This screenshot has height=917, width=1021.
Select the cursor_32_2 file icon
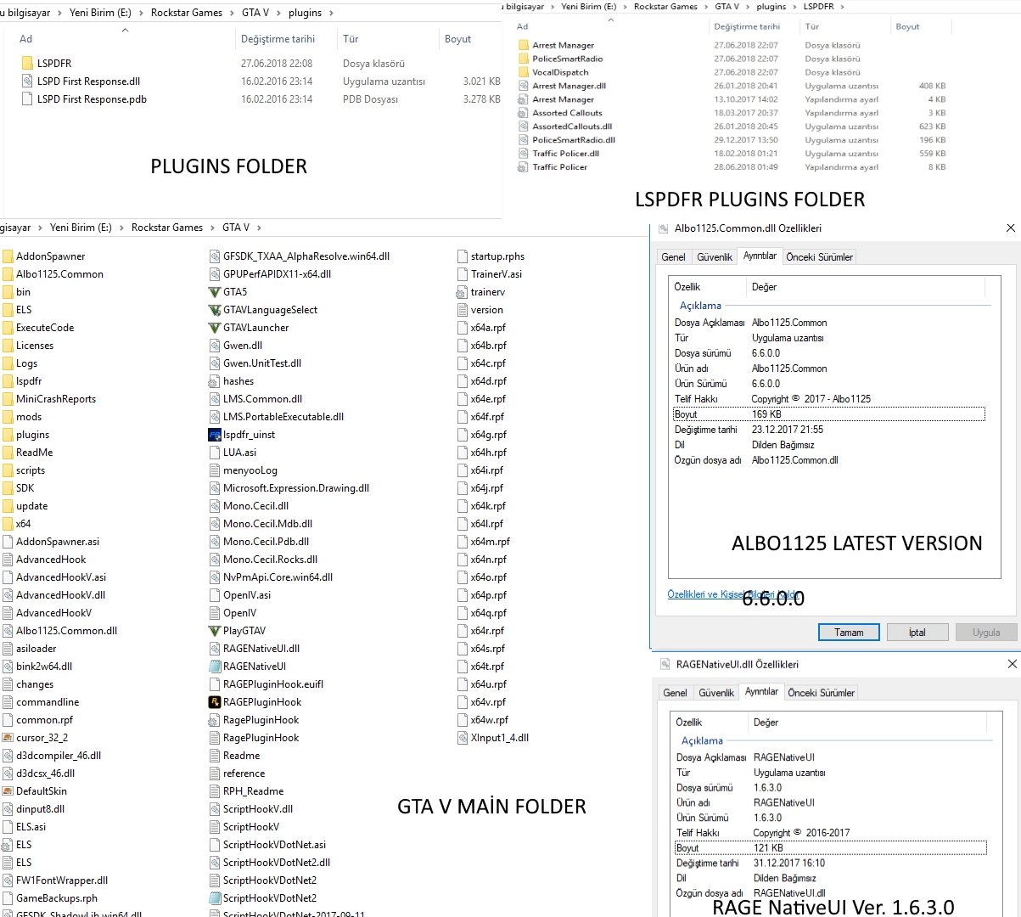click(8, 738)
